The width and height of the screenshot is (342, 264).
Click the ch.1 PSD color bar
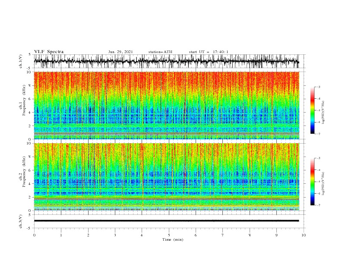tap(312, 110)
